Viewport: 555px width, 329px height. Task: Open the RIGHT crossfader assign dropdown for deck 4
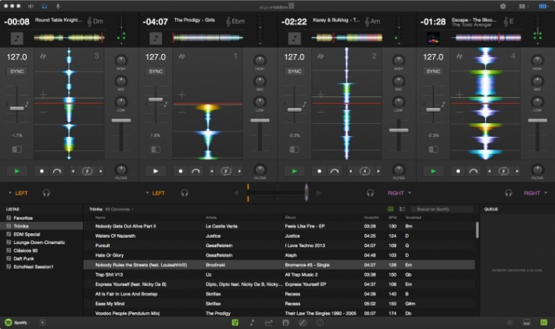[x=535, y=193]
